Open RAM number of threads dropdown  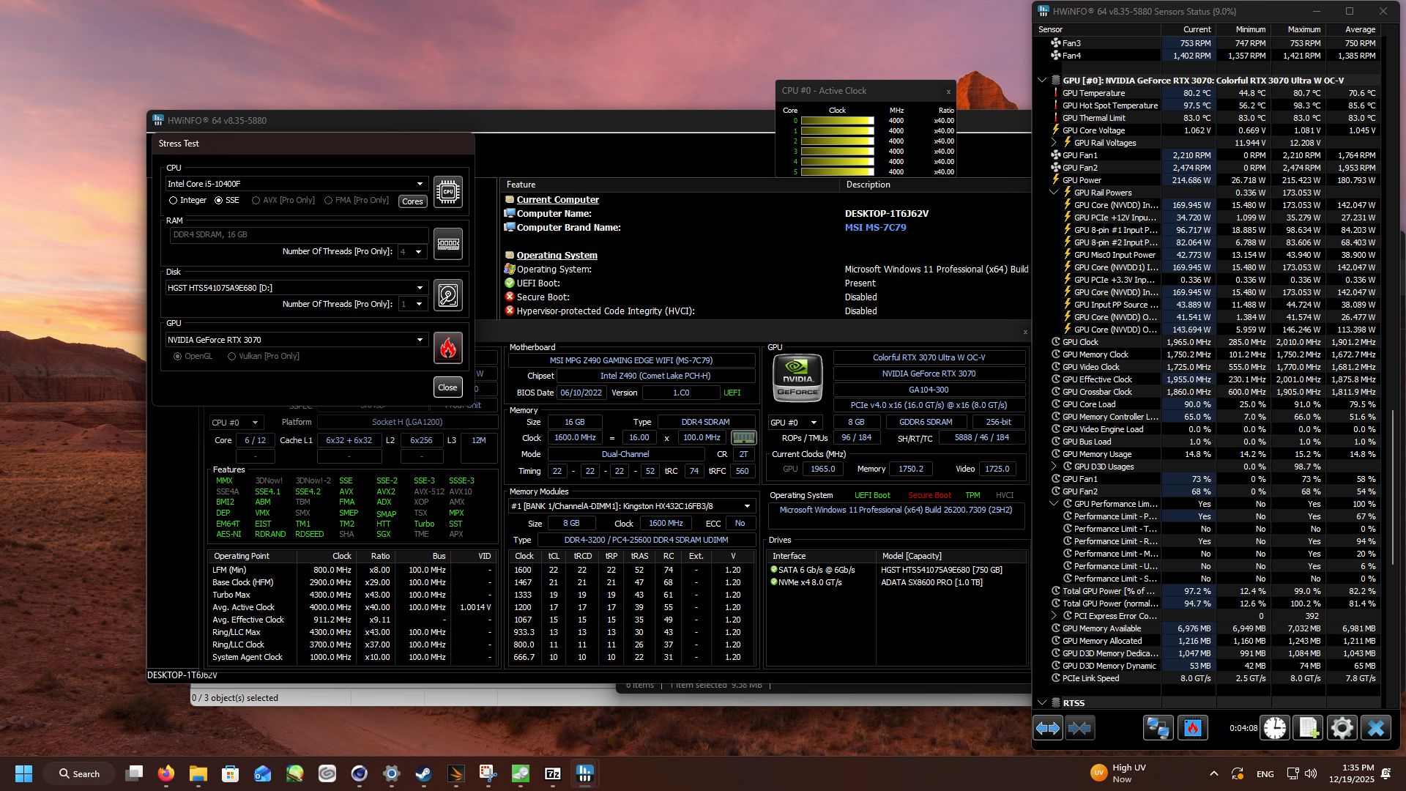pyautogui.click(x=412, y=252)
